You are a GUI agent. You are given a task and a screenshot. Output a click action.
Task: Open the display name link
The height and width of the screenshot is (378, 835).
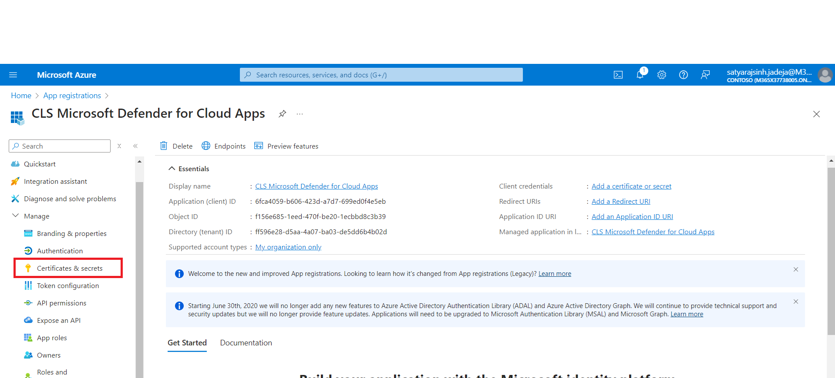click(316, 186)
